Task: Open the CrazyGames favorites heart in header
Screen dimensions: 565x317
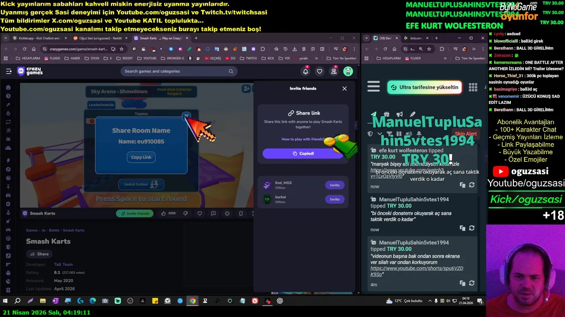Action: point(320,71)
